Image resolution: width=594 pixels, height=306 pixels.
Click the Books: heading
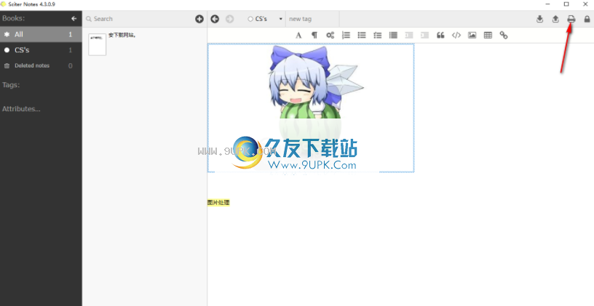[x=13, y=18]
